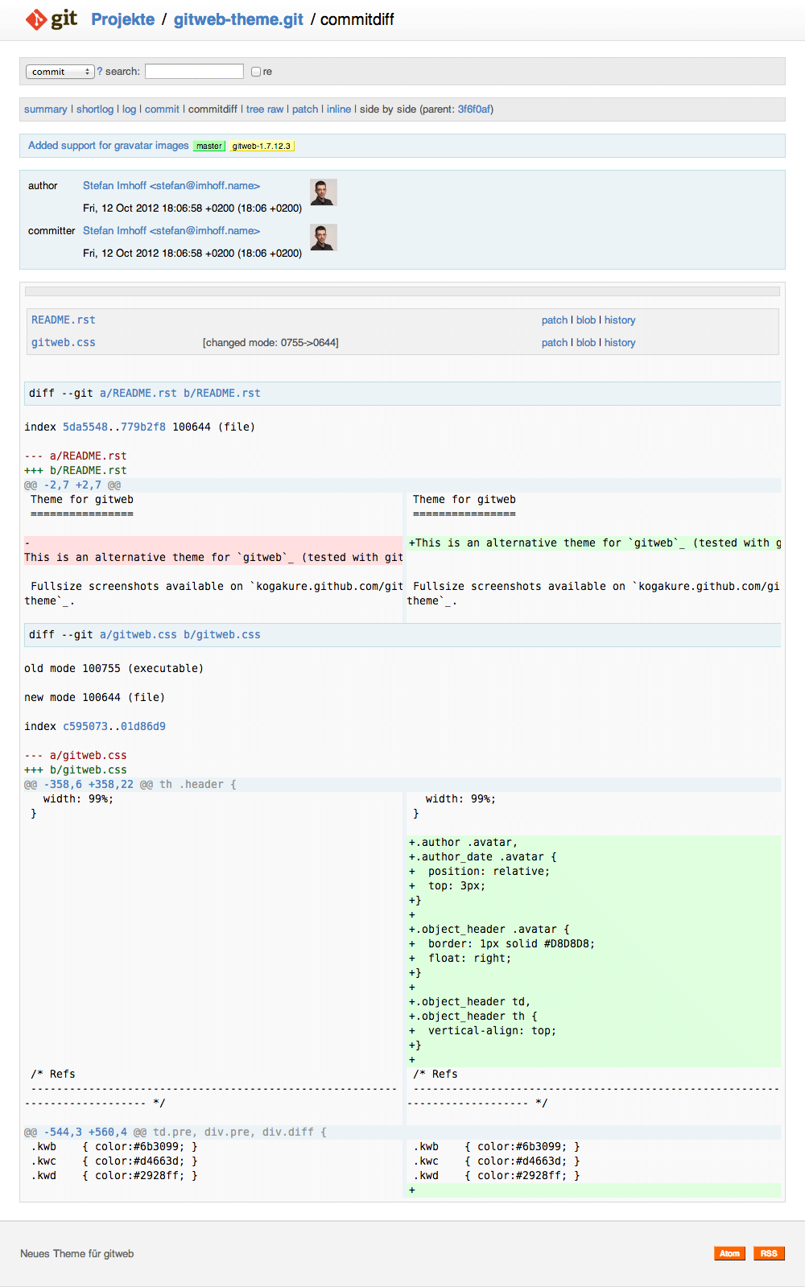Open the Atom feed button
The height and width of the screenshot is (1287, 805).
(x=729, y=1253)
